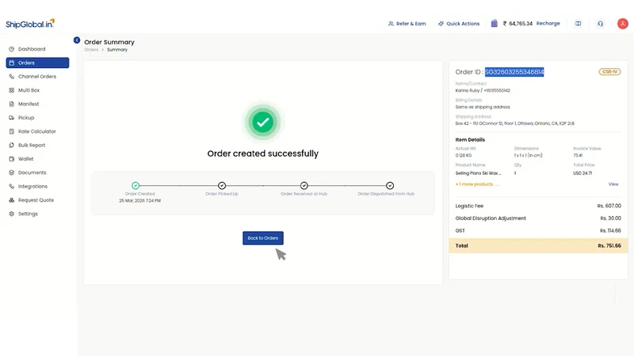The width and height of the screenshot is (634, 356).
Task: Click the Summary breadcrumb text
Action: (x=116, y=50)
